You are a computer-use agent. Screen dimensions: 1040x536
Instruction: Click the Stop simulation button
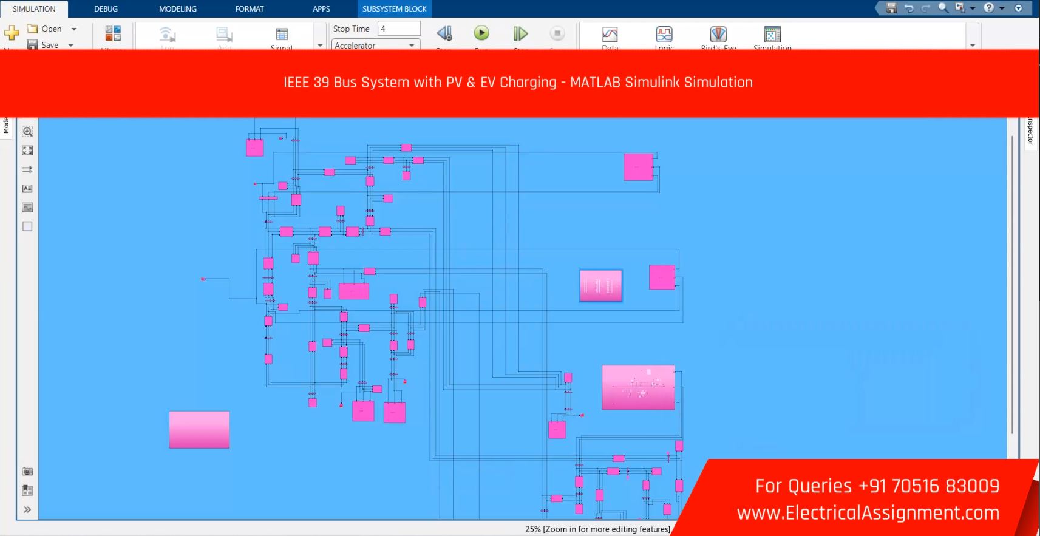tap(557, 33)
